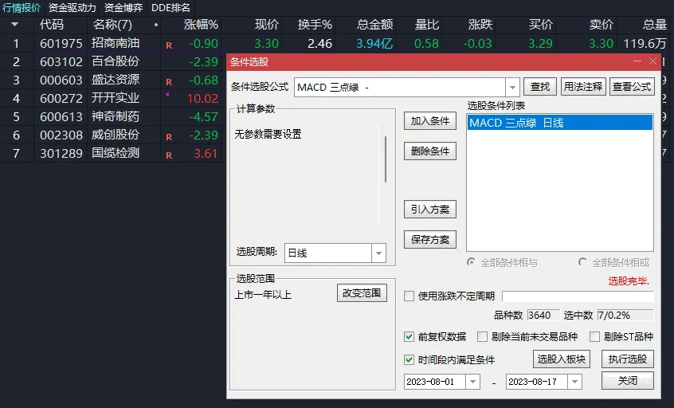Close the 条件选股 dialog with X
Viewport: 674px width, 408px height.
pos(652,61)
